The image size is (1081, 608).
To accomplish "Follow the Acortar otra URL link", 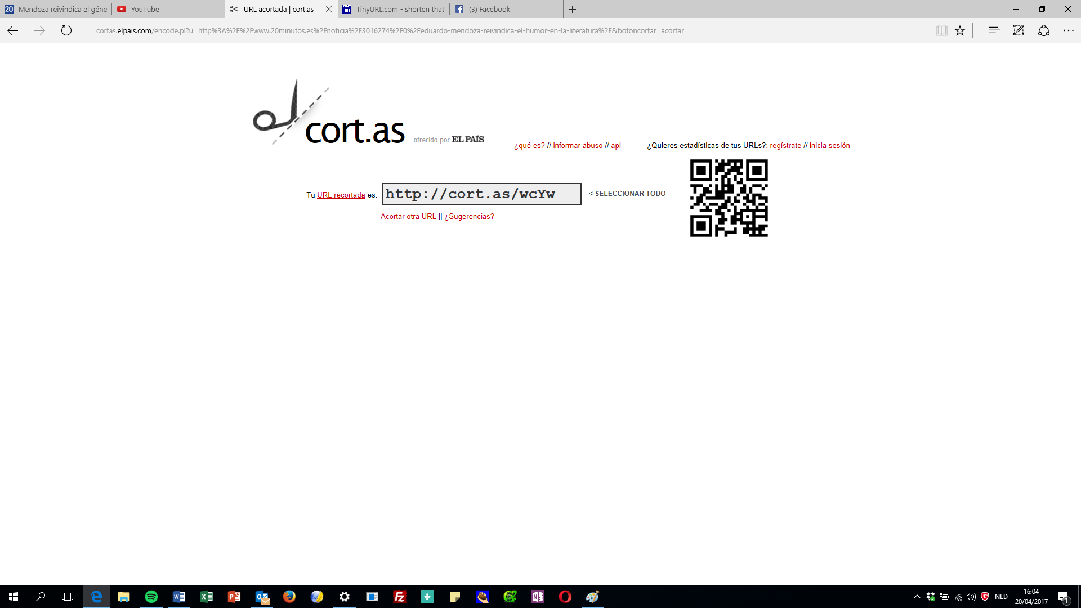I will pos(408,217).
